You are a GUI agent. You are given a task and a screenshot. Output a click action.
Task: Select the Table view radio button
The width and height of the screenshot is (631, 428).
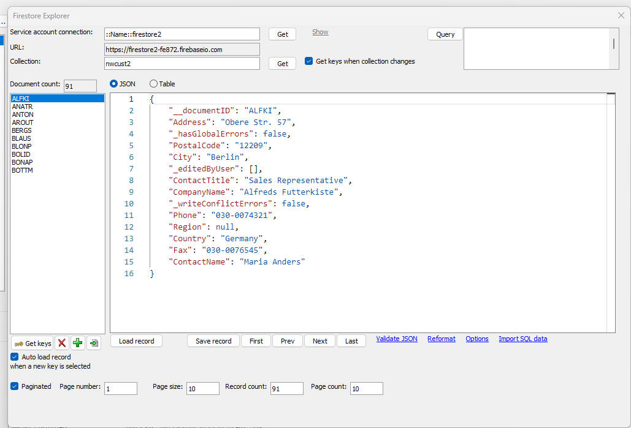153,84
